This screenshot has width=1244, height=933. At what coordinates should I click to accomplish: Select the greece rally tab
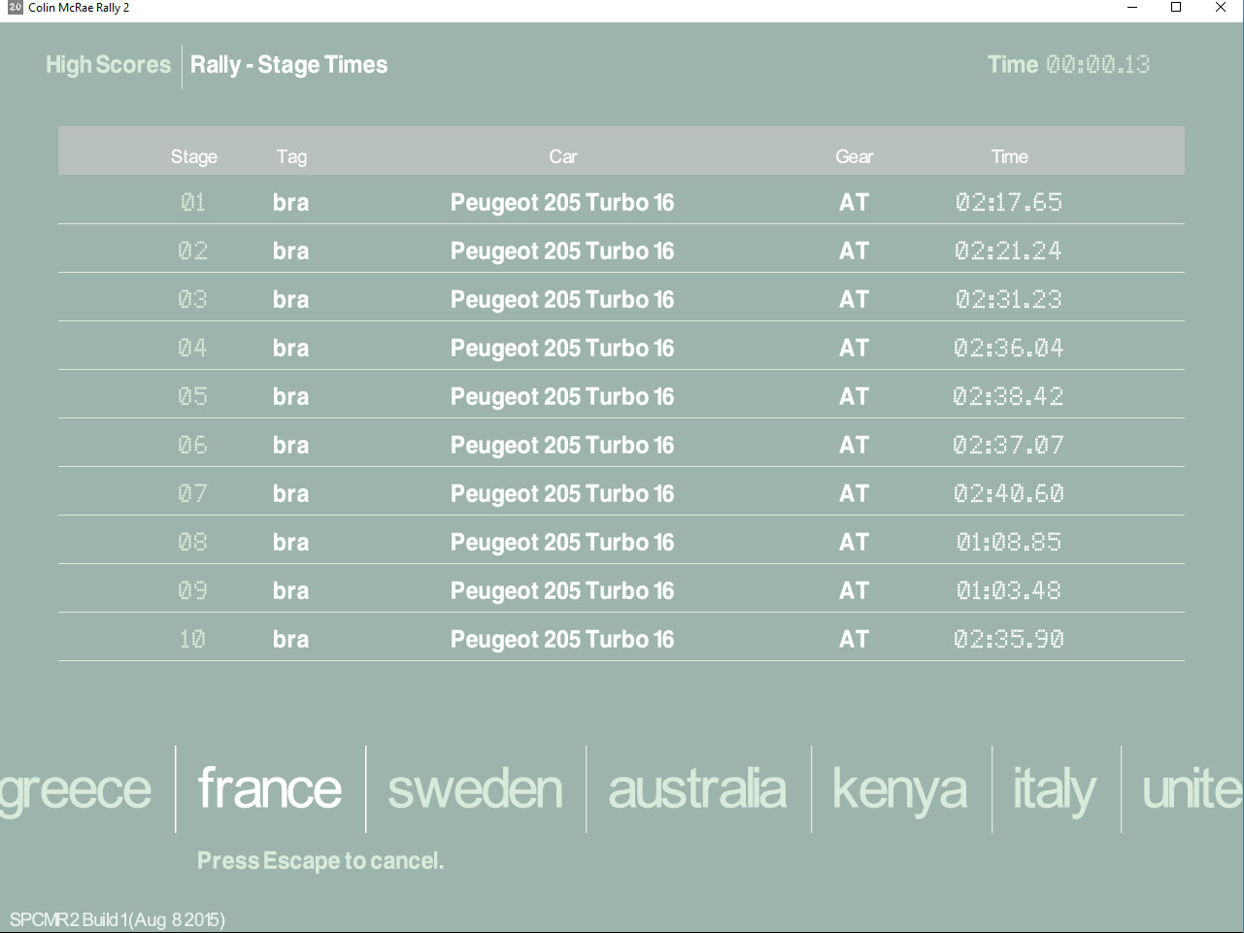(76, 789)
